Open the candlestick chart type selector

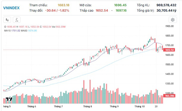click(7, 20)
